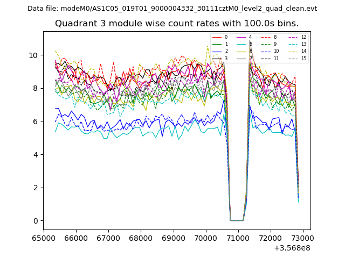Click the gray dashed legend entry 15

pos(297,58)
